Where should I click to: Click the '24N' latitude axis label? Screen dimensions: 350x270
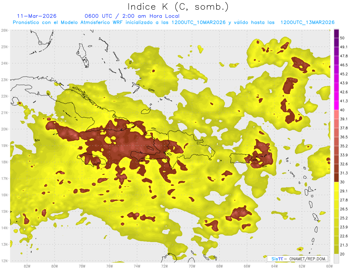pos(4,63)
